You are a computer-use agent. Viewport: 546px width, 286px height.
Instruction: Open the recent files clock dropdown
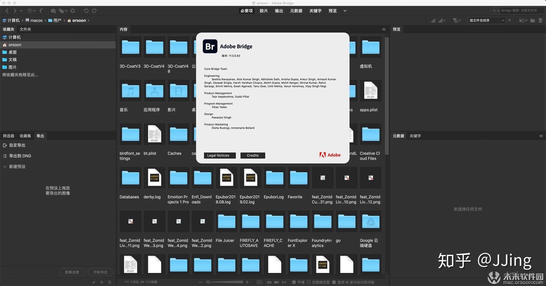point(31,11)
